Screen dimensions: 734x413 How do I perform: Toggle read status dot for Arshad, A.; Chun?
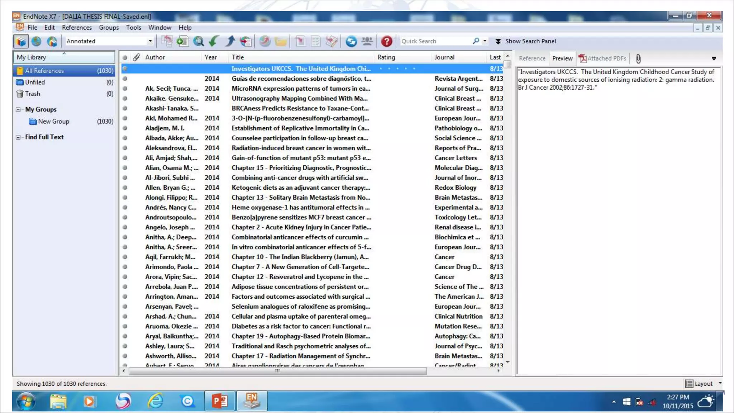125,316
